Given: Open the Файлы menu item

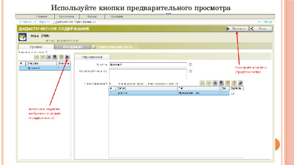Looking at the screenshot, I should [92, 16].
